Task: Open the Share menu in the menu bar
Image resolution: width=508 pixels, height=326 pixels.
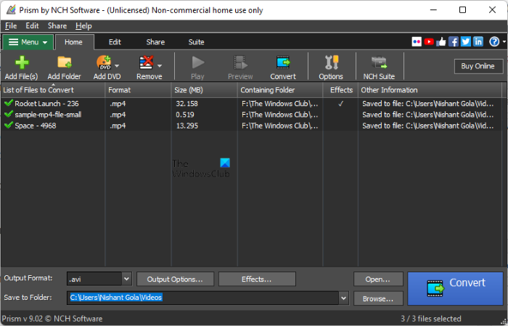Action: point(57,26)
